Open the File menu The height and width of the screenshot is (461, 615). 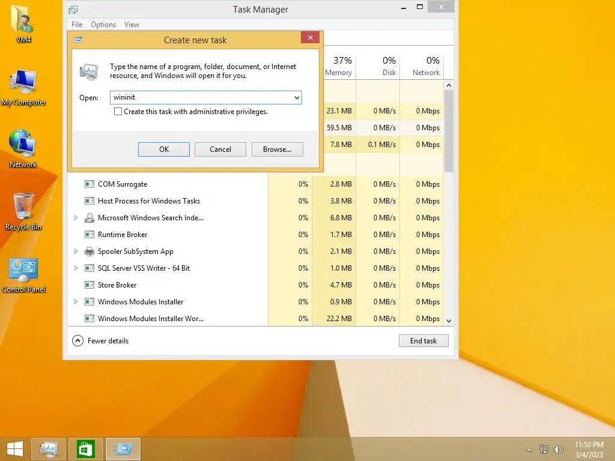click(x=77, y=24)
